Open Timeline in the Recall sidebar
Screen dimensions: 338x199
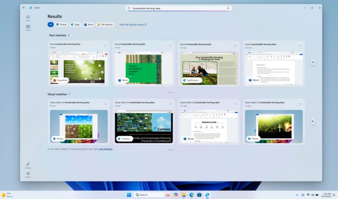click(28, 28)
